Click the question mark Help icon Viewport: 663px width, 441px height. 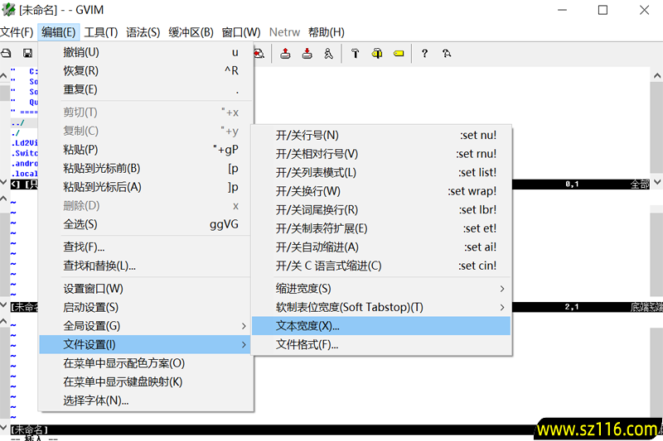pos(425,54)
